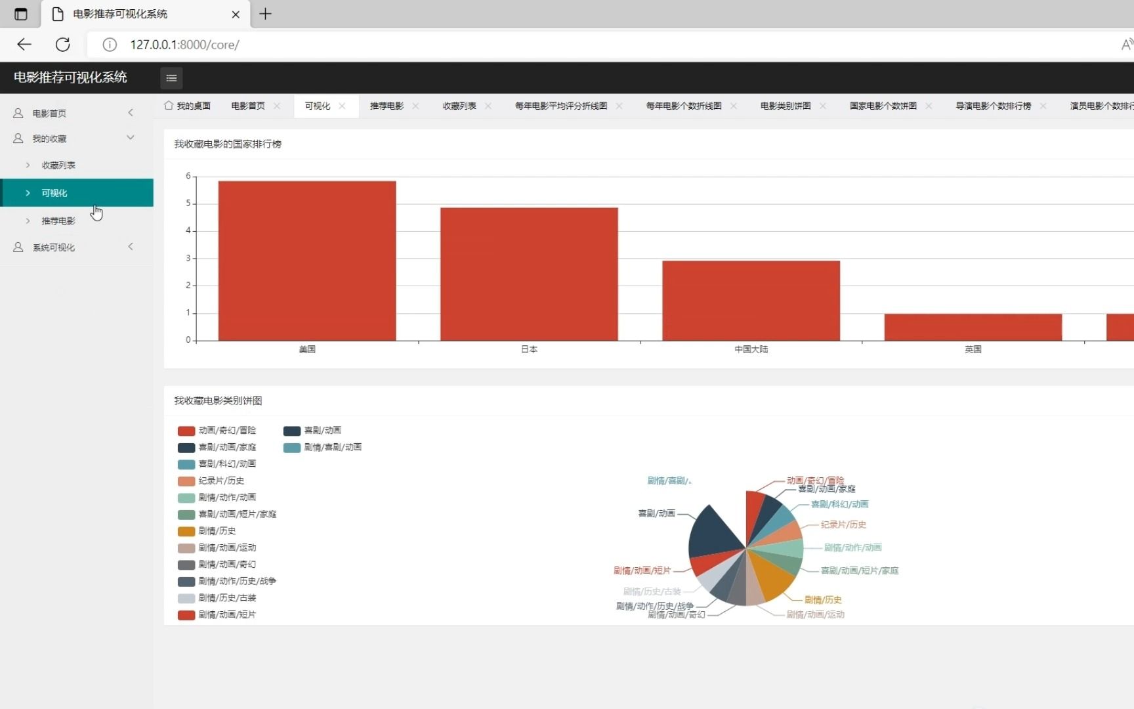The image size is (1134, 709).
Task: Toggle 剧情/动作/历史/战争 legend color swatch
Action: point(186,582)
